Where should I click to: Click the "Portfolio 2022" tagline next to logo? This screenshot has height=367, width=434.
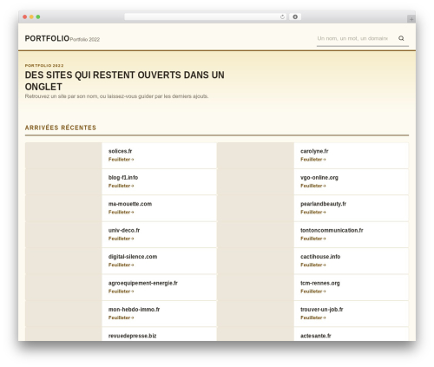point(85,40)
